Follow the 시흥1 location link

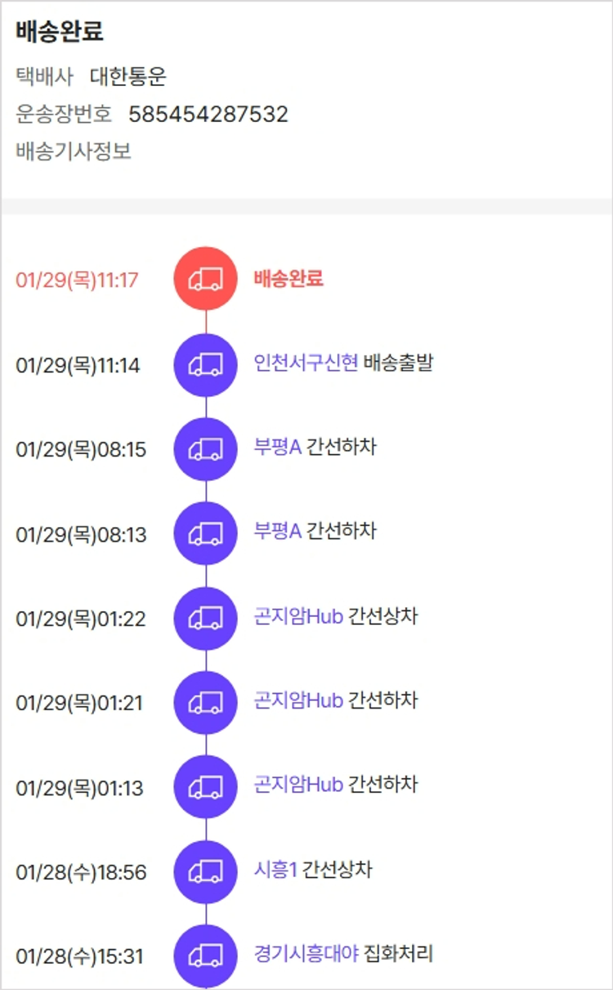click(275, 870)
